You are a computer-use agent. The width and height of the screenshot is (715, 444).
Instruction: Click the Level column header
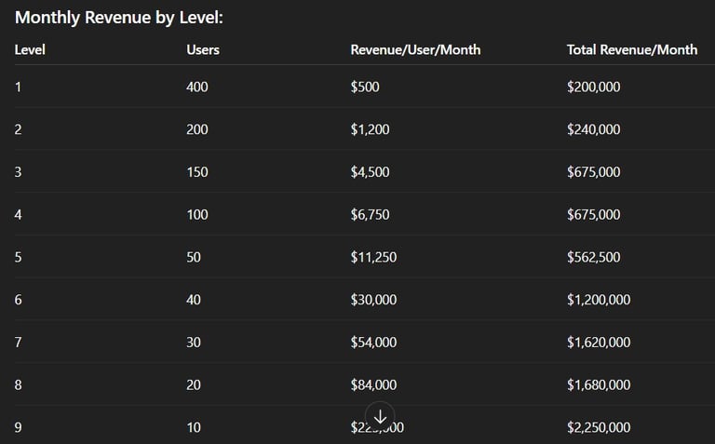(x=30, y=49)
